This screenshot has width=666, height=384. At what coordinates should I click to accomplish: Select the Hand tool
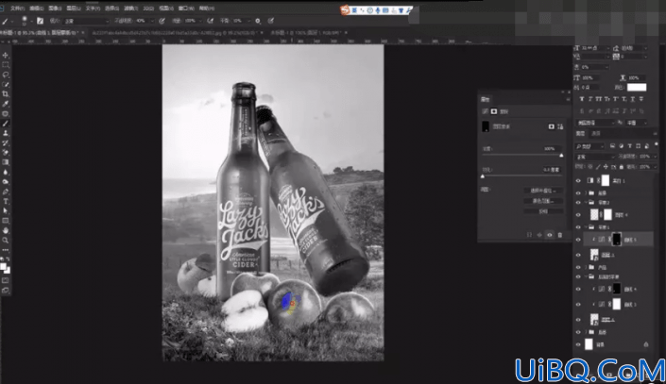tap(6, 230)
